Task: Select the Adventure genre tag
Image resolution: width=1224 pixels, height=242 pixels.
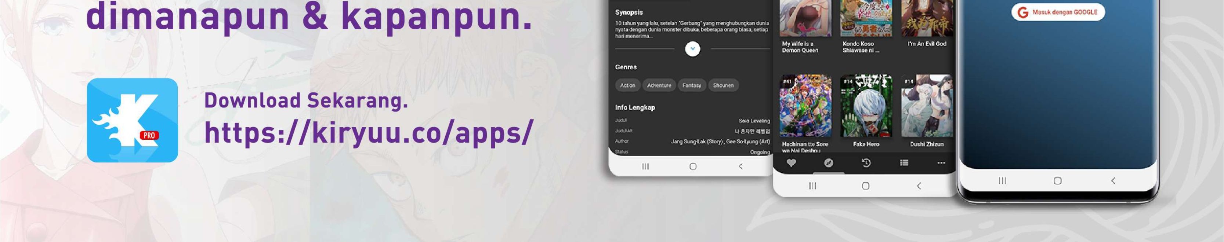Action: pos(659,85)
